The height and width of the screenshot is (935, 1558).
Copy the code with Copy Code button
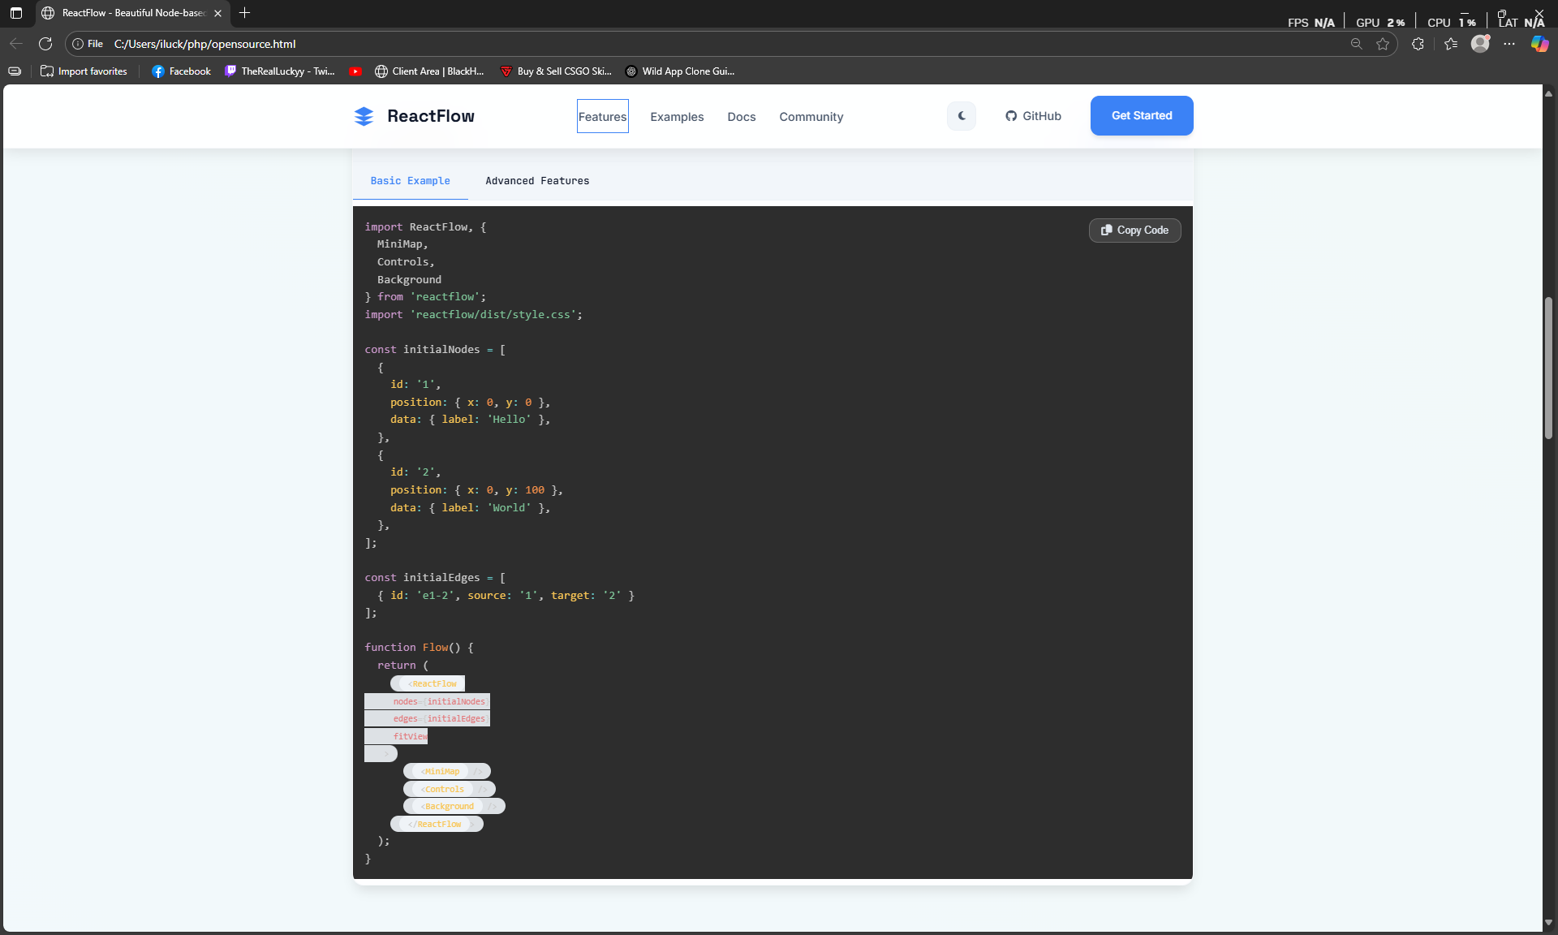point(1134,231)
